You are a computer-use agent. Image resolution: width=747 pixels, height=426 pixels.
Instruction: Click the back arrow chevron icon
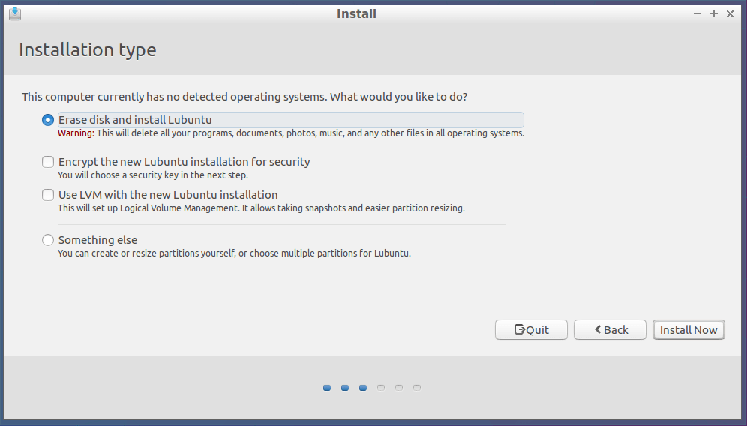[x=598, y=329]
